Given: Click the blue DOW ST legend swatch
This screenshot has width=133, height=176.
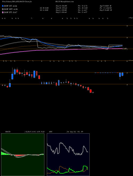Looking at the screenshot, I should coord(3,6).
